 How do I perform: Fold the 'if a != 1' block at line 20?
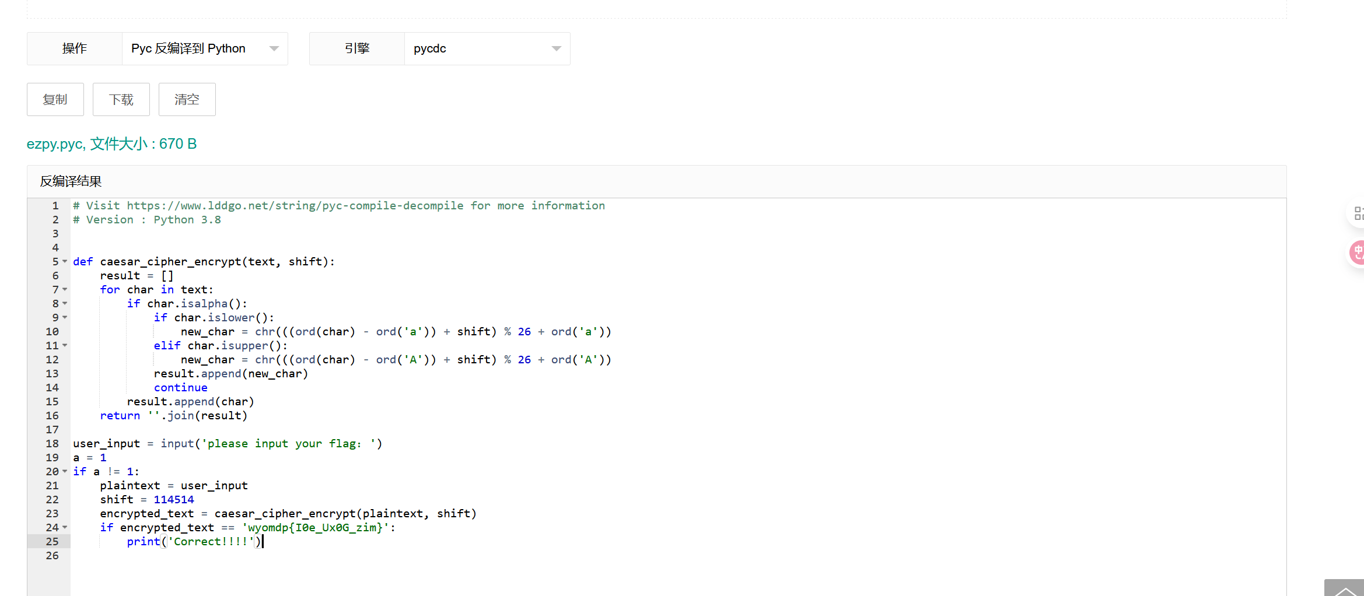(65, 472)
